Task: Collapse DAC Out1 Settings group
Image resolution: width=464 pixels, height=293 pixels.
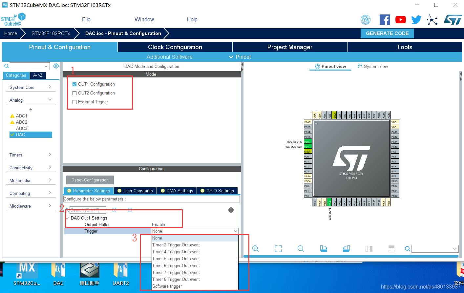Action: pyautogui.click(x=68, y=218)
